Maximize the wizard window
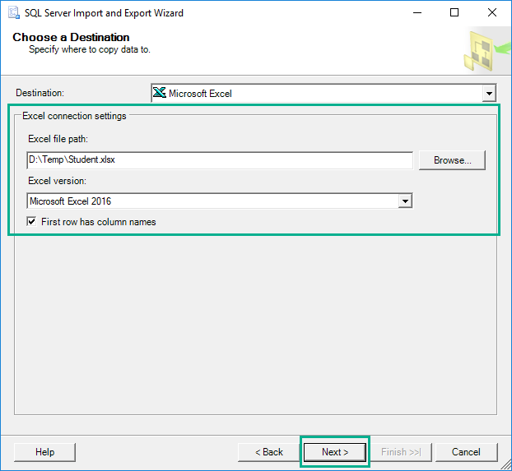The height and width of the screenshot is (471, 512). [x=454, y=12]
